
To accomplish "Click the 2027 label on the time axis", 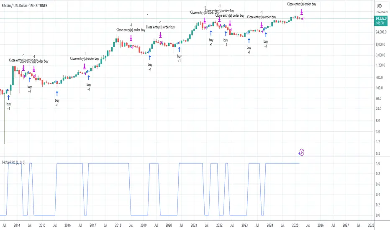I will click(346, 225).
